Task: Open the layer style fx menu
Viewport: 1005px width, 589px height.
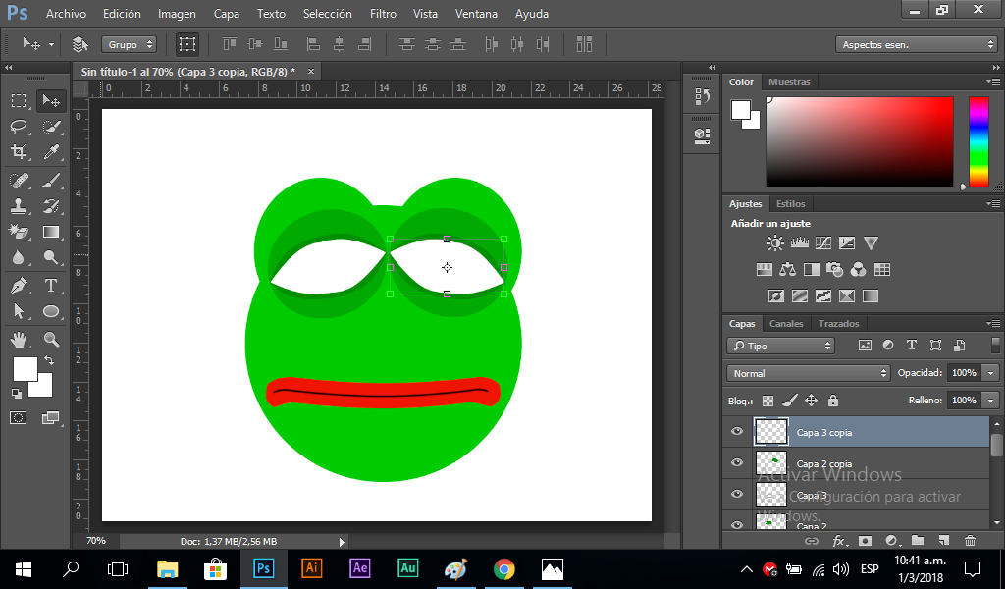Action: [838, 541]
